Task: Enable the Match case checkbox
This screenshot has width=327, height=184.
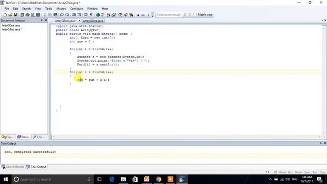Action: coord(195,15)
